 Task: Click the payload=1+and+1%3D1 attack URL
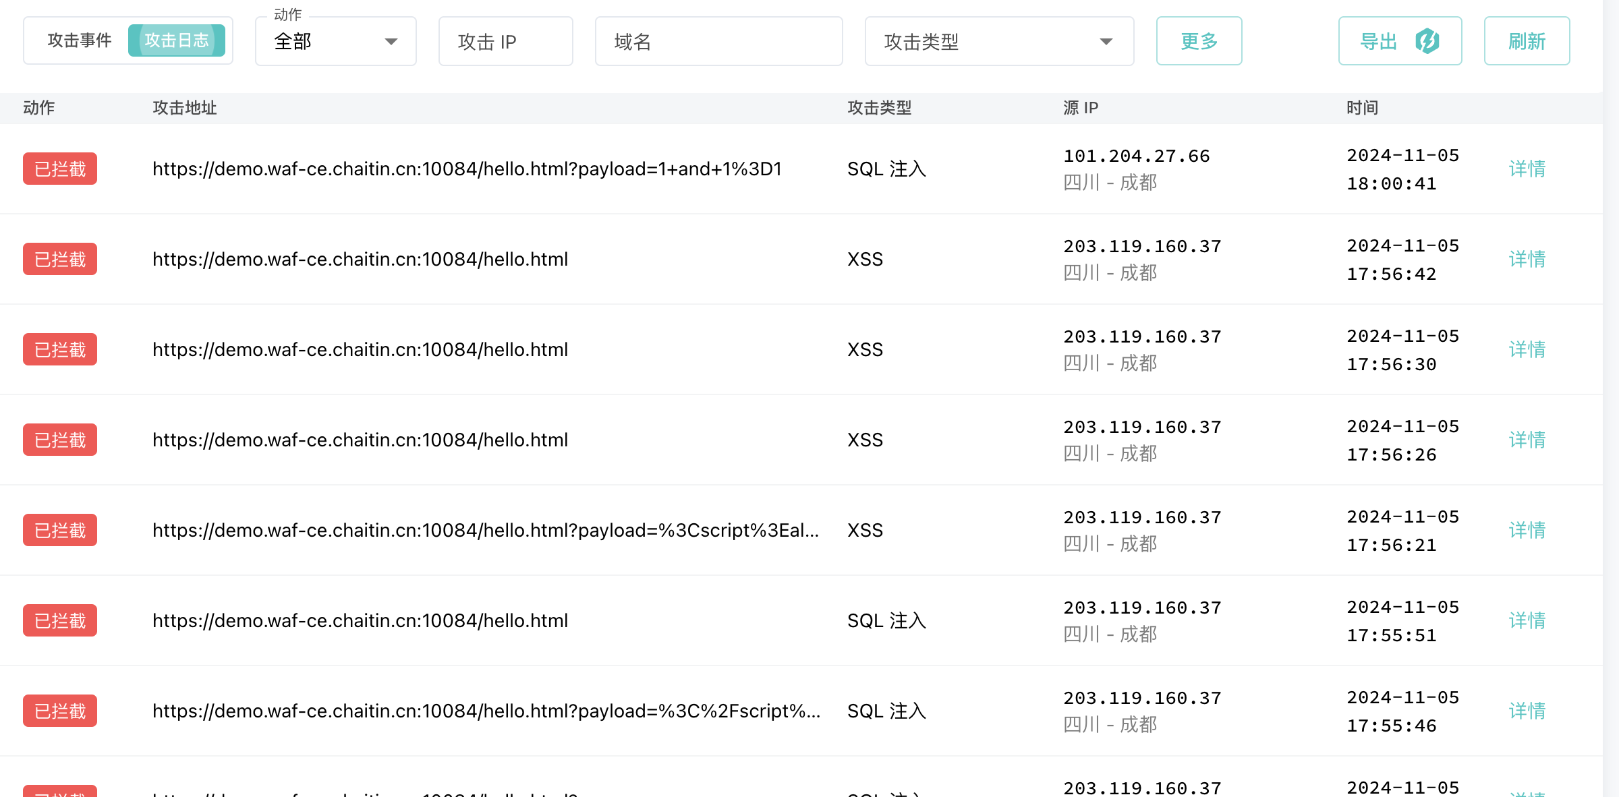(x=467, y=169)
